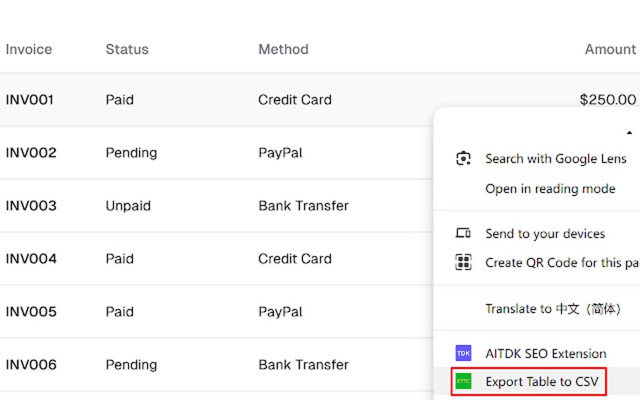The image size is (640, 400).
Task: Click the $250.00 amount cell
Action: 607,99
